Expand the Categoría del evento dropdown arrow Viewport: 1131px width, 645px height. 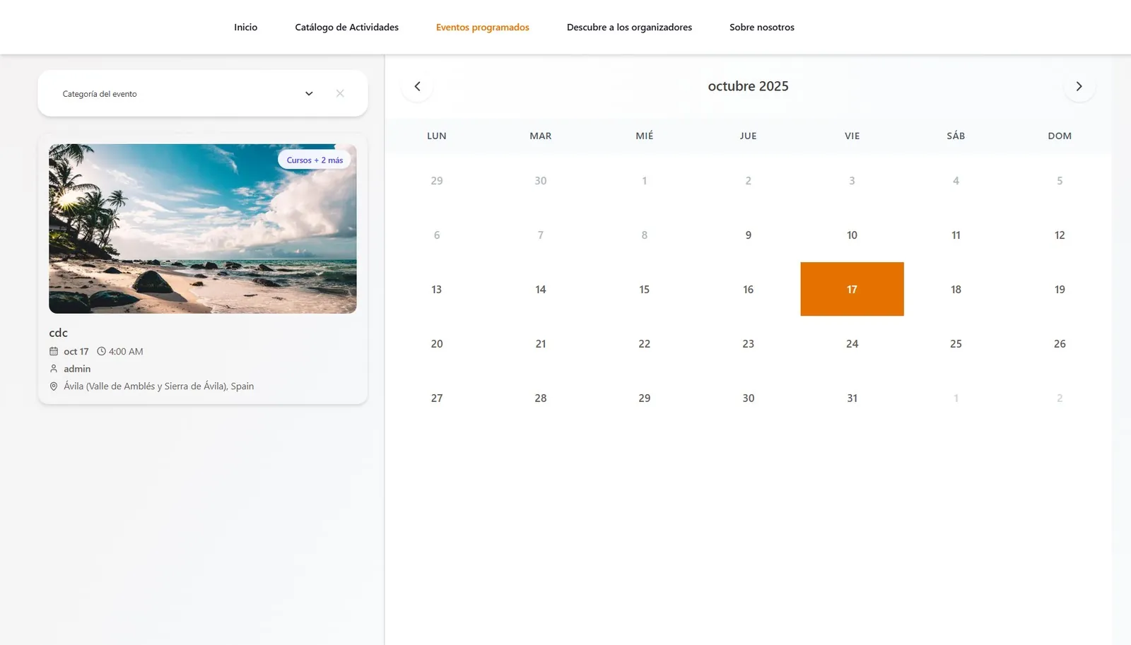pyautogui.click(x=309, y=93)
